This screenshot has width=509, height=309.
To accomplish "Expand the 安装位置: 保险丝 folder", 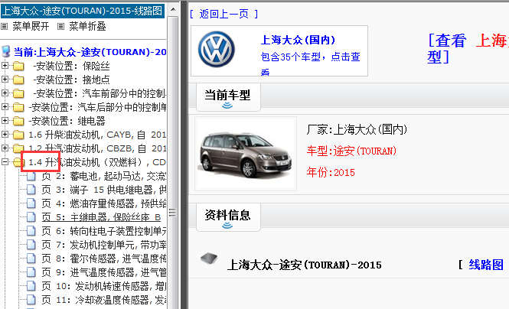I will (5, 66).
